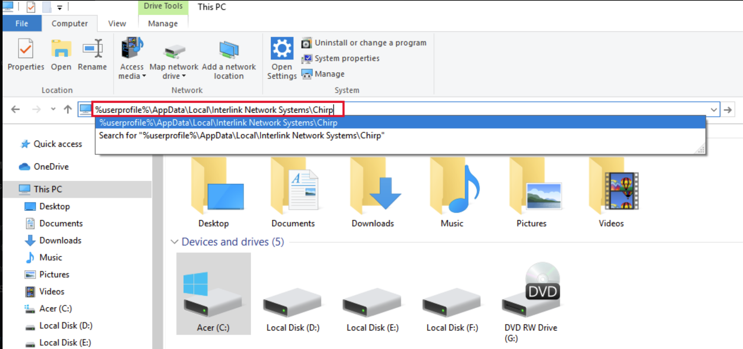The width and height of the screenshot is (743, 349).
Task: Select the Pictures folder icon in content area
Action: tap(536, 186)
